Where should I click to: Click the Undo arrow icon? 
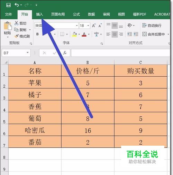pyautogui.click(x=17, y=5)
